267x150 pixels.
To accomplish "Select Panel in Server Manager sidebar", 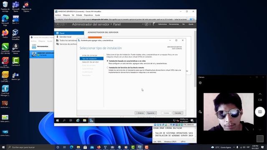I will [69, 33].
